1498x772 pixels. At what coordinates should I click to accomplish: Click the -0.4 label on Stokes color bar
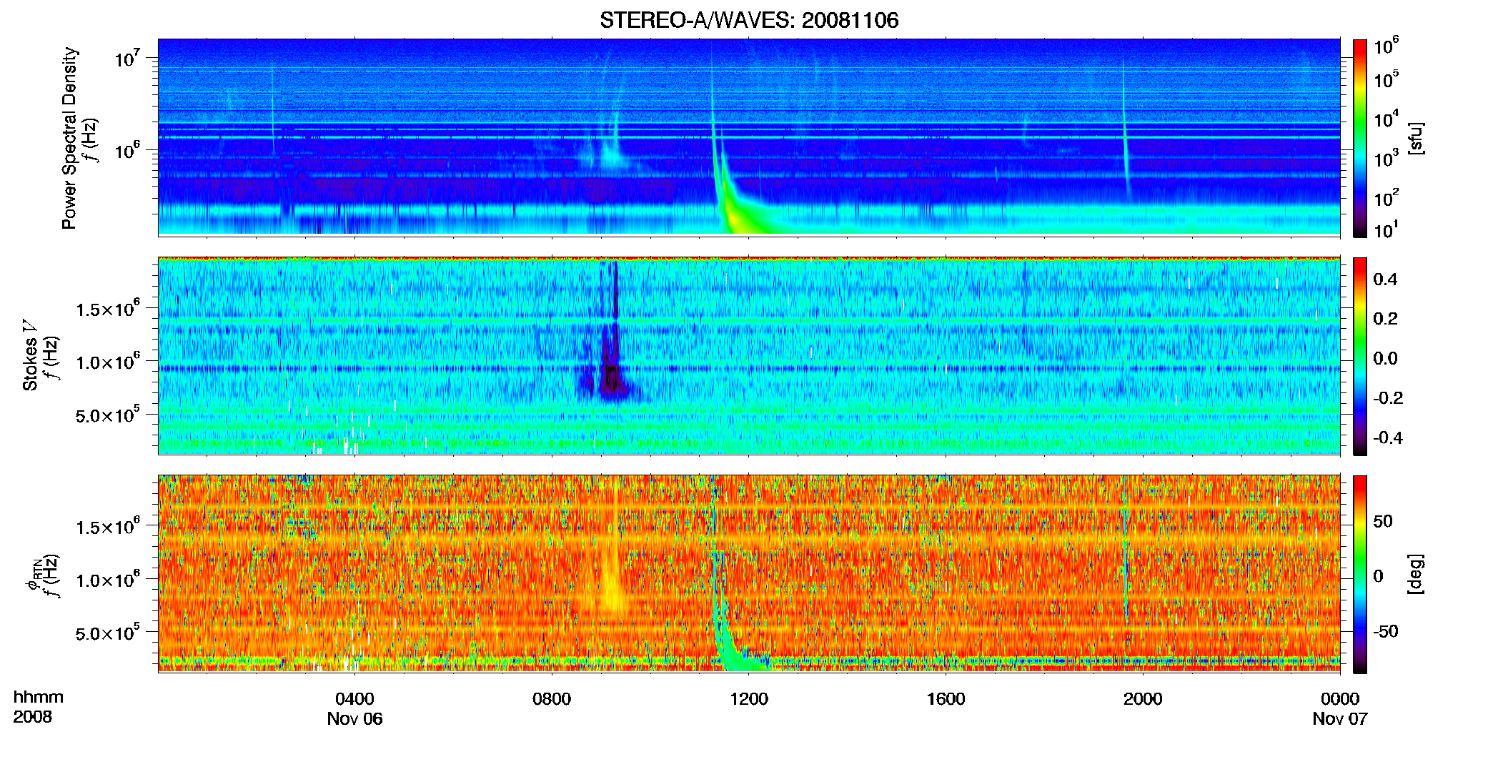(1388, 438)
